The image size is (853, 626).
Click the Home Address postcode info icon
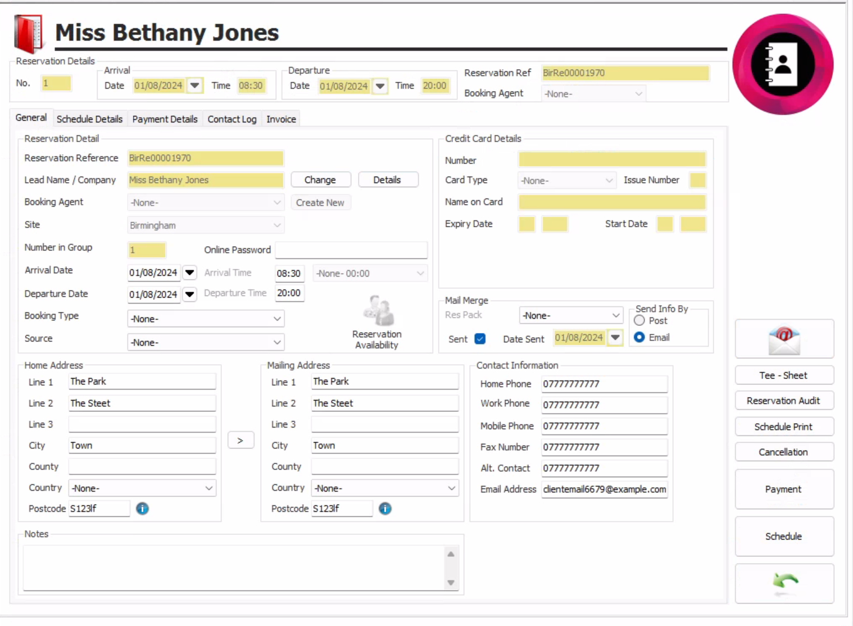tap(142, 509)
